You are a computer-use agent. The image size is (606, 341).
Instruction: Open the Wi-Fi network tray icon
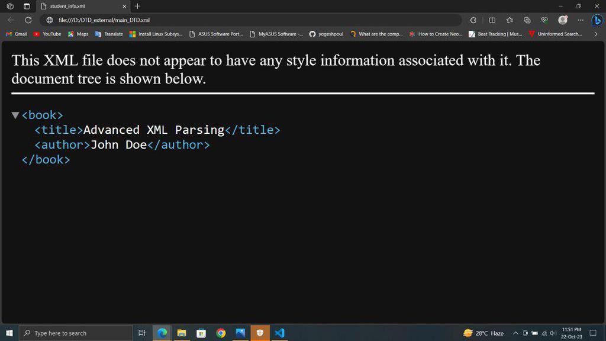click(x=544, y=333)
